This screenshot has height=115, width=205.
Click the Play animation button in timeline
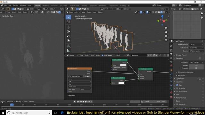86,102
